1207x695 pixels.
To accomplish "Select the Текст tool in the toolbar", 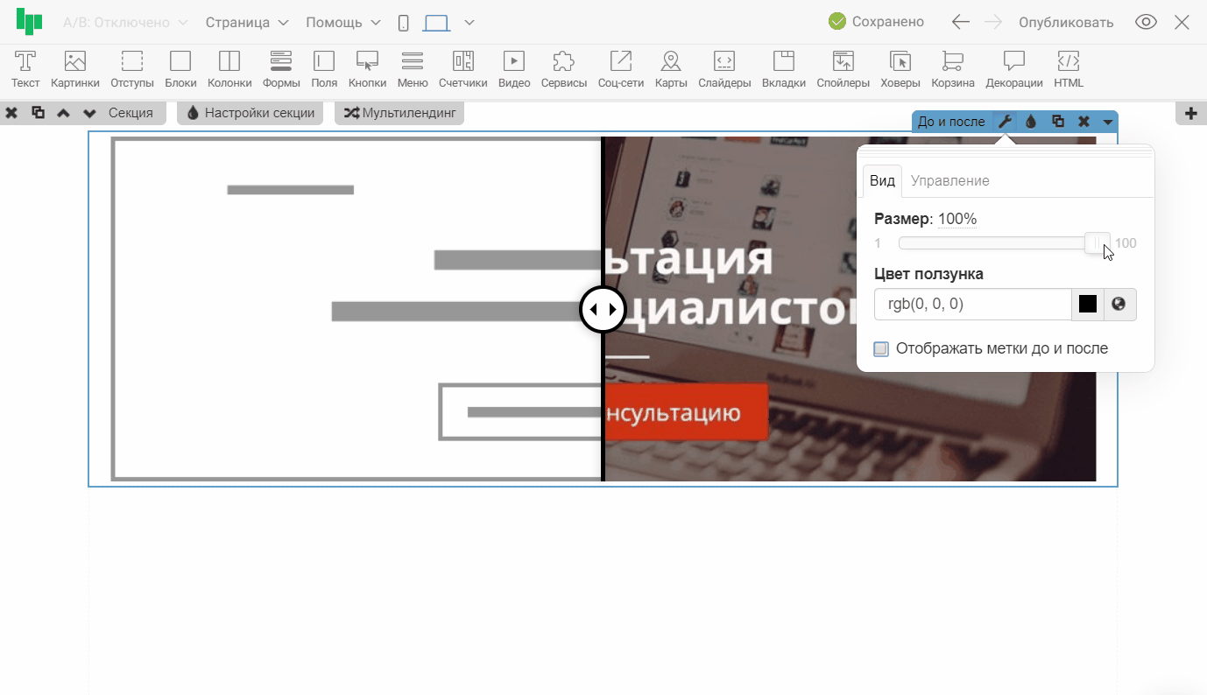I will tap(25, 69).
